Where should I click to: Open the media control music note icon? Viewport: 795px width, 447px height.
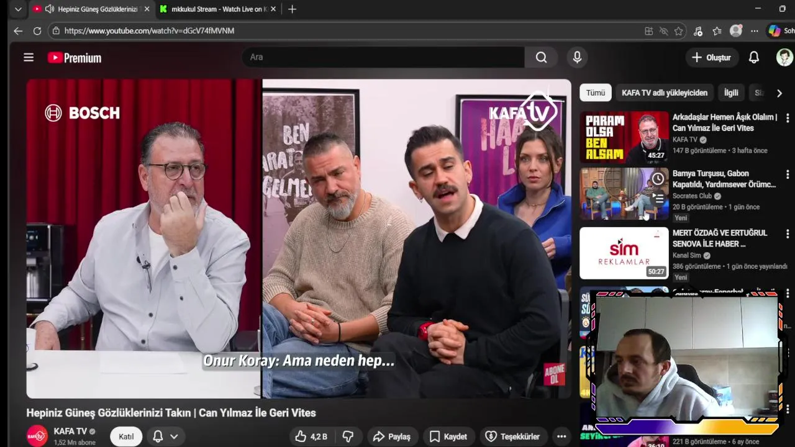coord(698,31)
